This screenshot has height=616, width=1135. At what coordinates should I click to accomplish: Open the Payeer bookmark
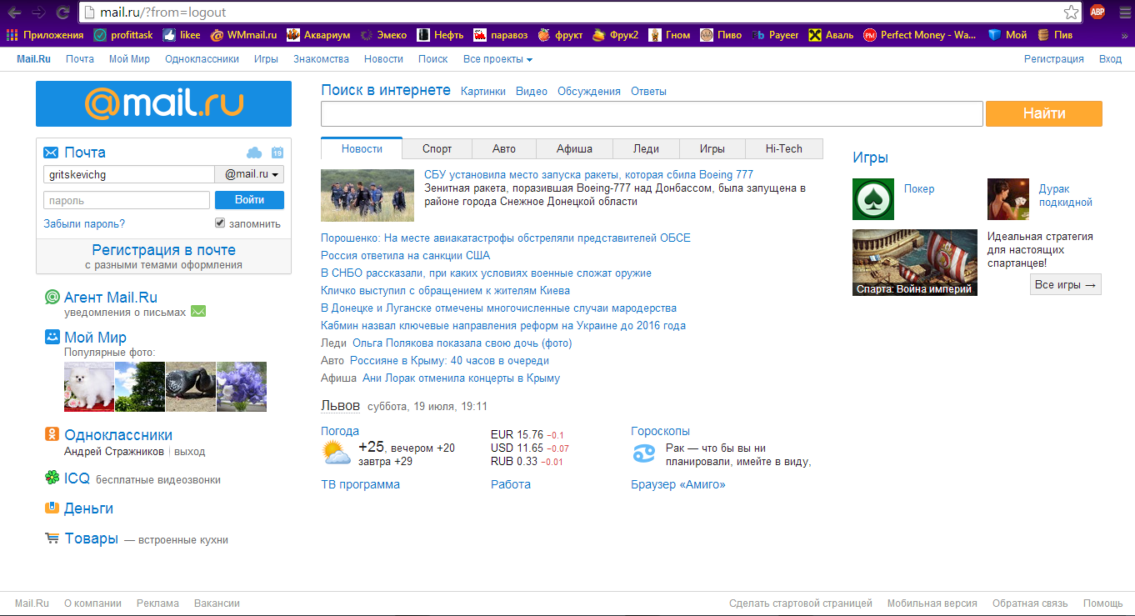[x=775, y=35]
